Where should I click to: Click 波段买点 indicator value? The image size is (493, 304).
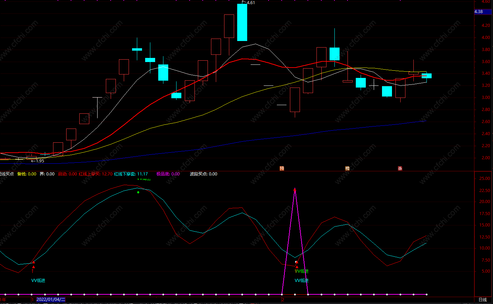coord(203,174)
